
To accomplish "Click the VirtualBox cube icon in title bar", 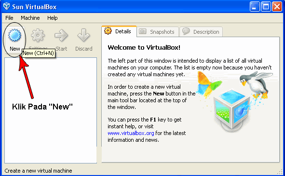I will click(x=7, y=6).
